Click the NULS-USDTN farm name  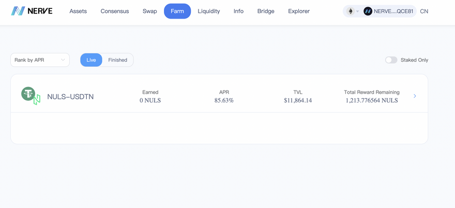coord(70,97)
